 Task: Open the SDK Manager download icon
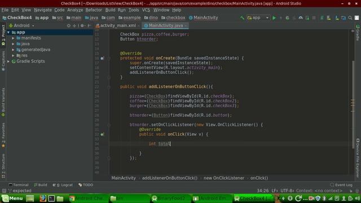tap(337, 17)
